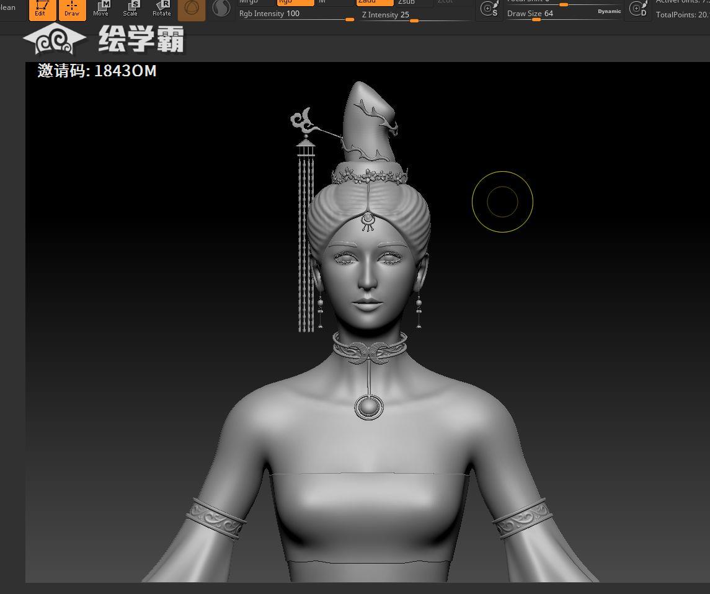710x594 pixels.
Task: Enable the Rgb paint mode
Action: coord(295,2)
